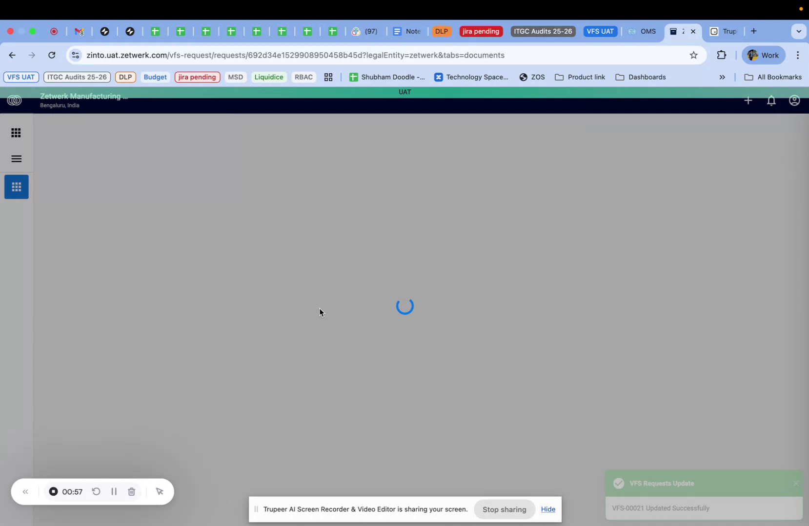This screenshot has height=526, width=809.
Task: Open the profile avatar icon in Zetwerk
Action: [794, 101]
